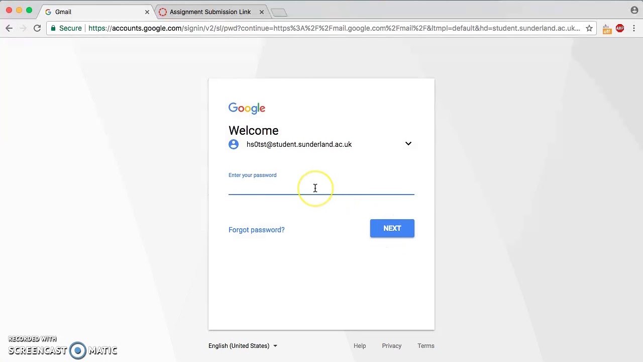Open the Chrome profile icon
Image resolution: width=643 pixels, height=362 pixels.
634,10
